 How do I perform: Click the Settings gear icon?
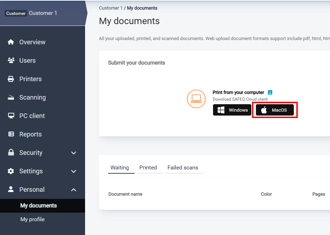pos(11,171)
